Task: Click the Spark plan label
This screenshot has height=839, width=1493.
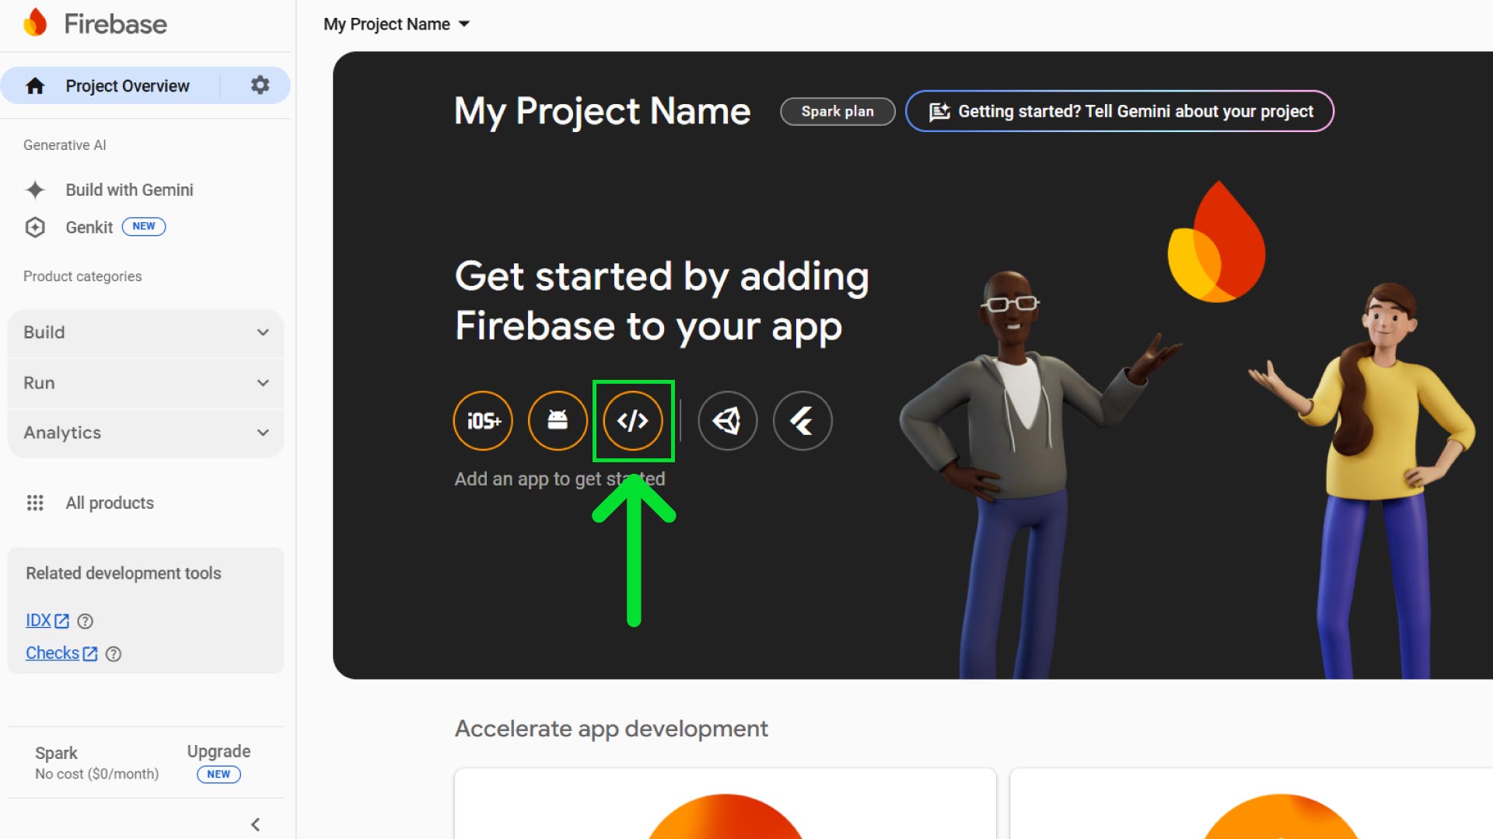Action: (837, 111)
